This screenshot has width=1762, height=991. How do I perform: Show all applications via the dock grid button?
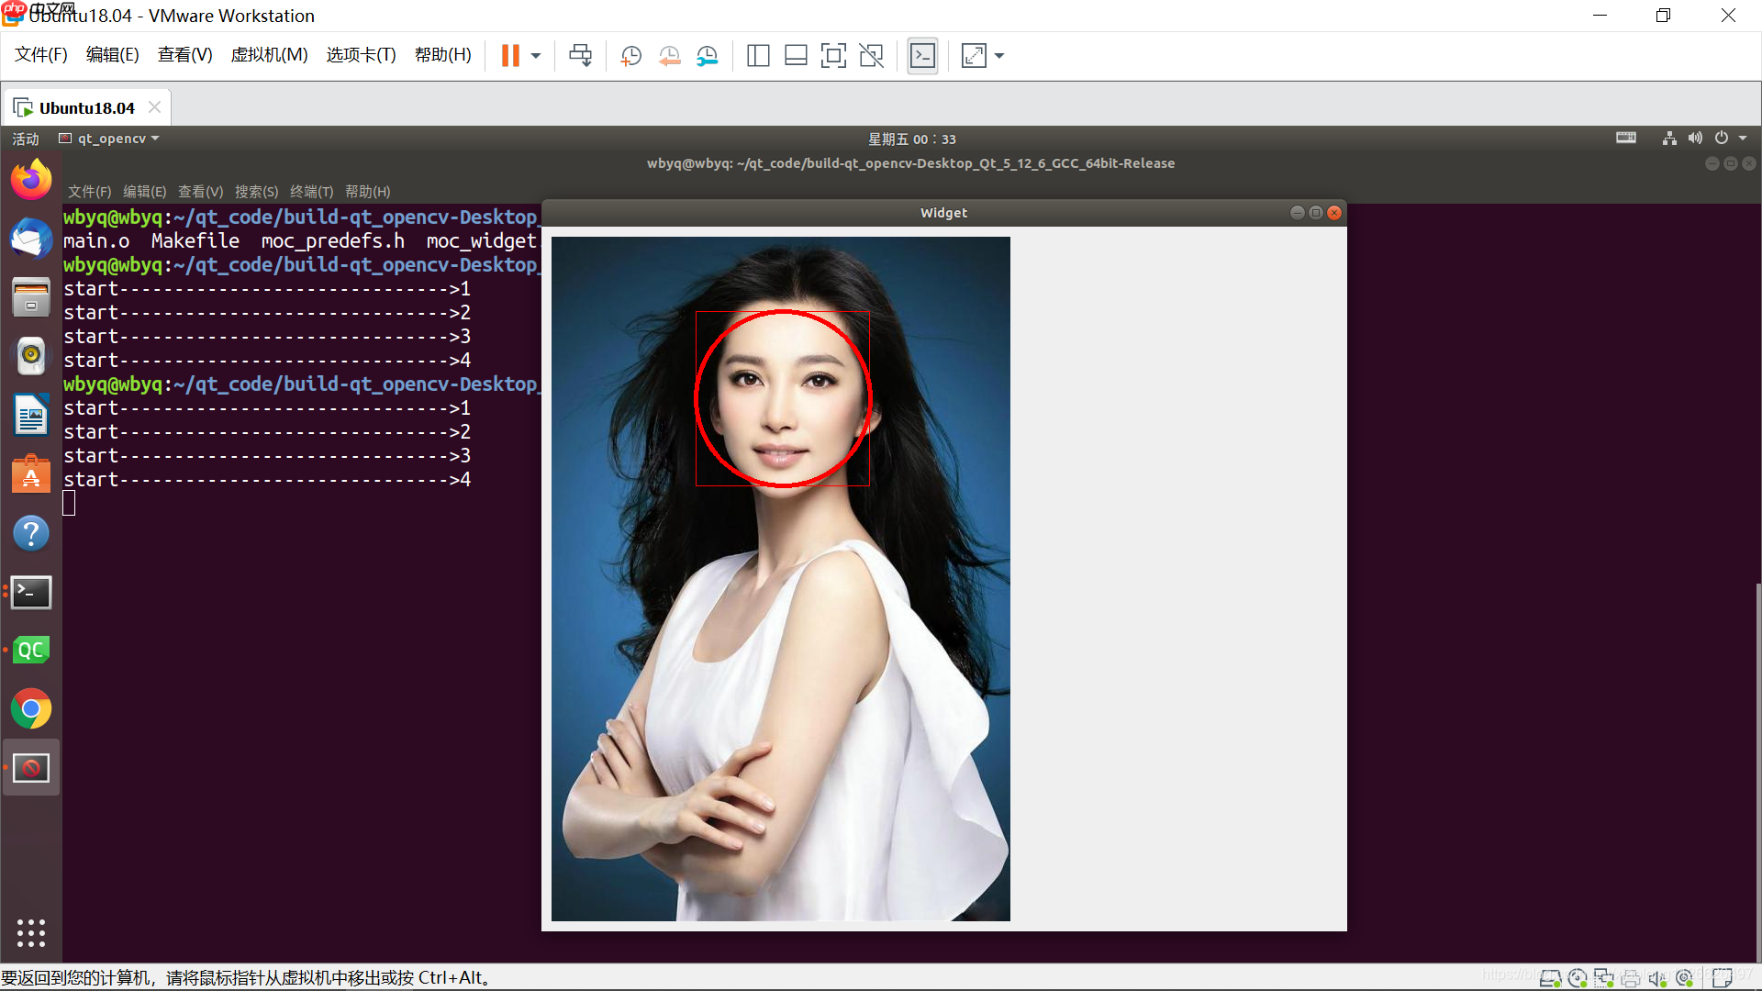pos(30,933)
